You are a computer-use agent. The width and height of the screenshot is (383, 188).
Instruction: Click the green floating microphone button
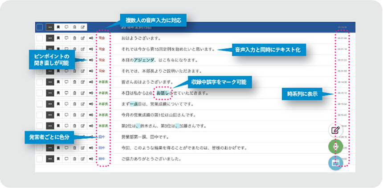coord(336,147)
